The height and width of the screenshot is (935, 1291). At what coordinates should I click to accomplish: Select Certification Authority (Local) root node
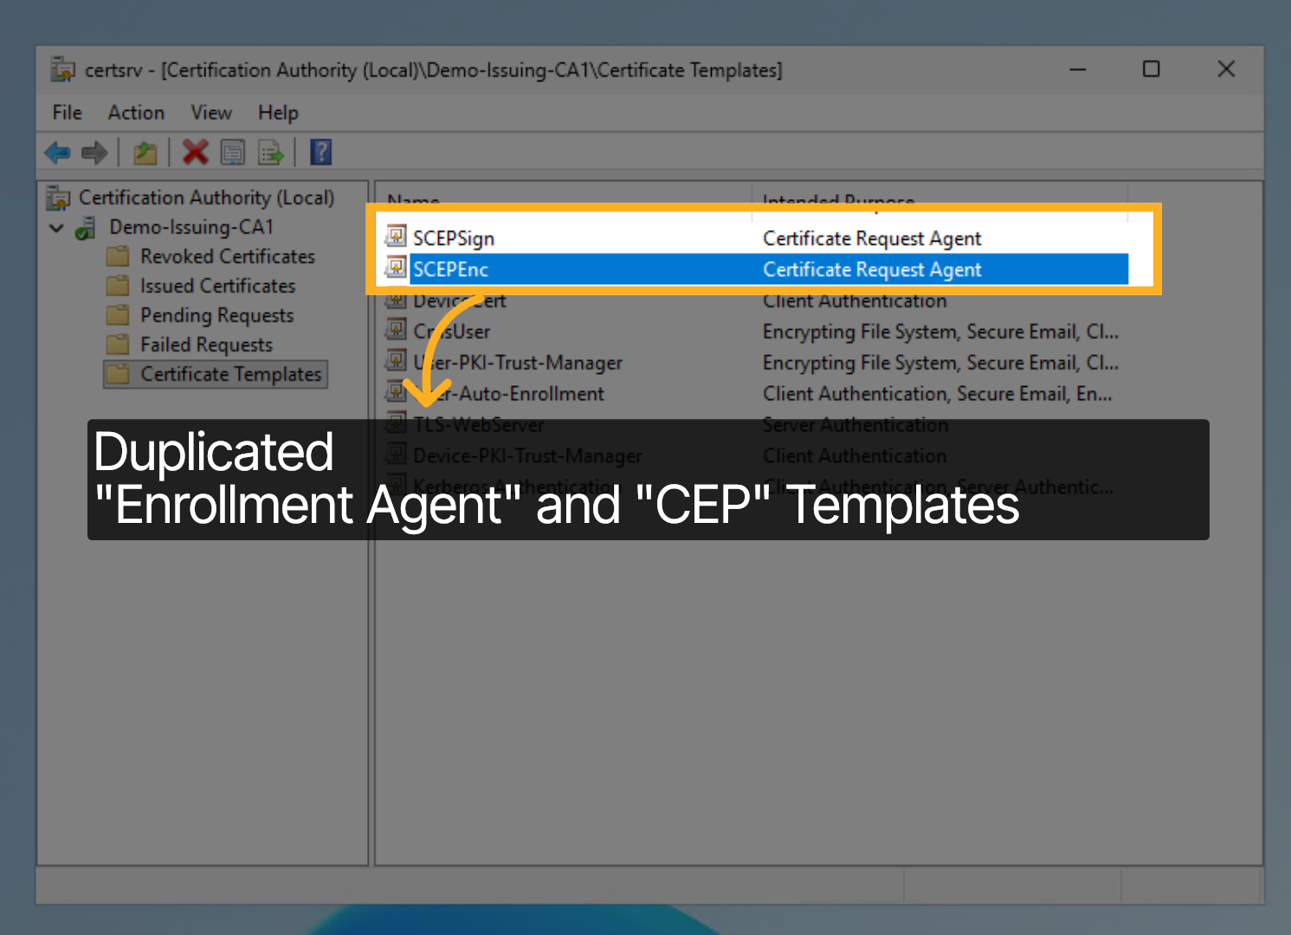tap(206, 198)
